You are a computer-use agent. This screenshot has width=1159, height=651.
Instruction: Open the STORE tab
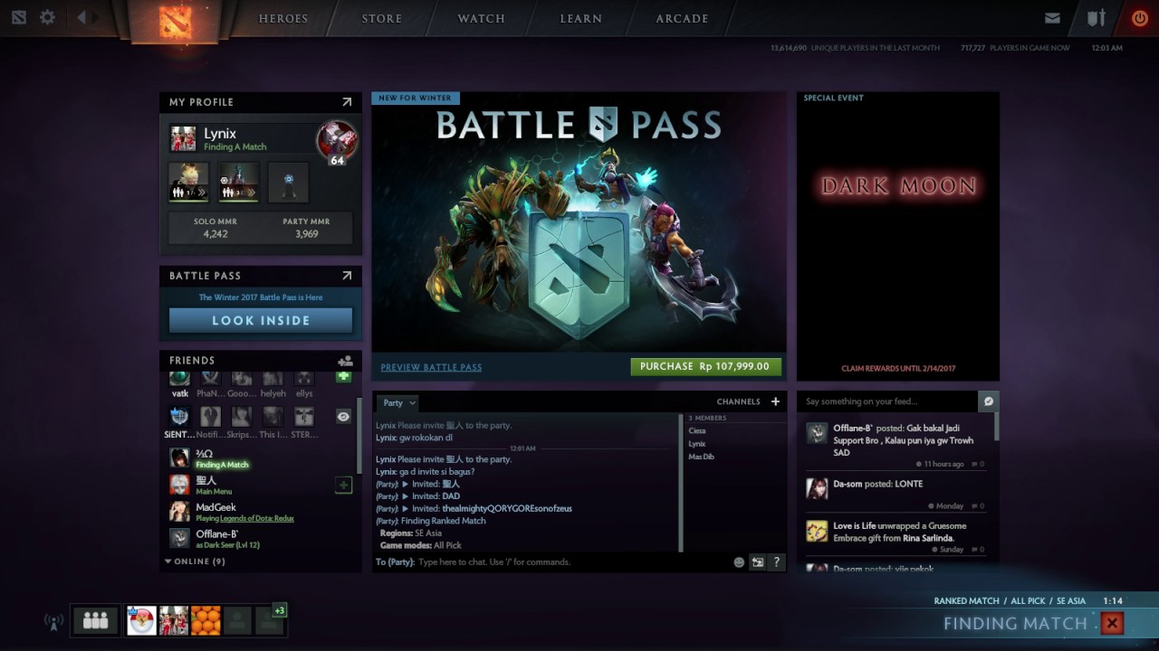[382, 19]
